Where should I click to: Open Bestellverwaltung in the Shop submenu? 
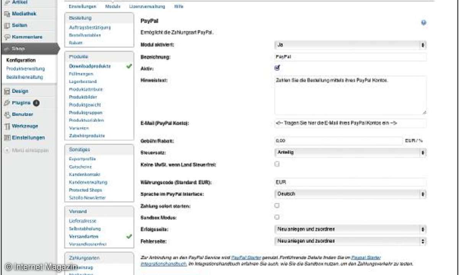pos(25,77)
